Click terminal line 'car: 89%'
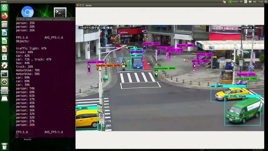This screenshot has width=268, height=151. coord(23,81)
